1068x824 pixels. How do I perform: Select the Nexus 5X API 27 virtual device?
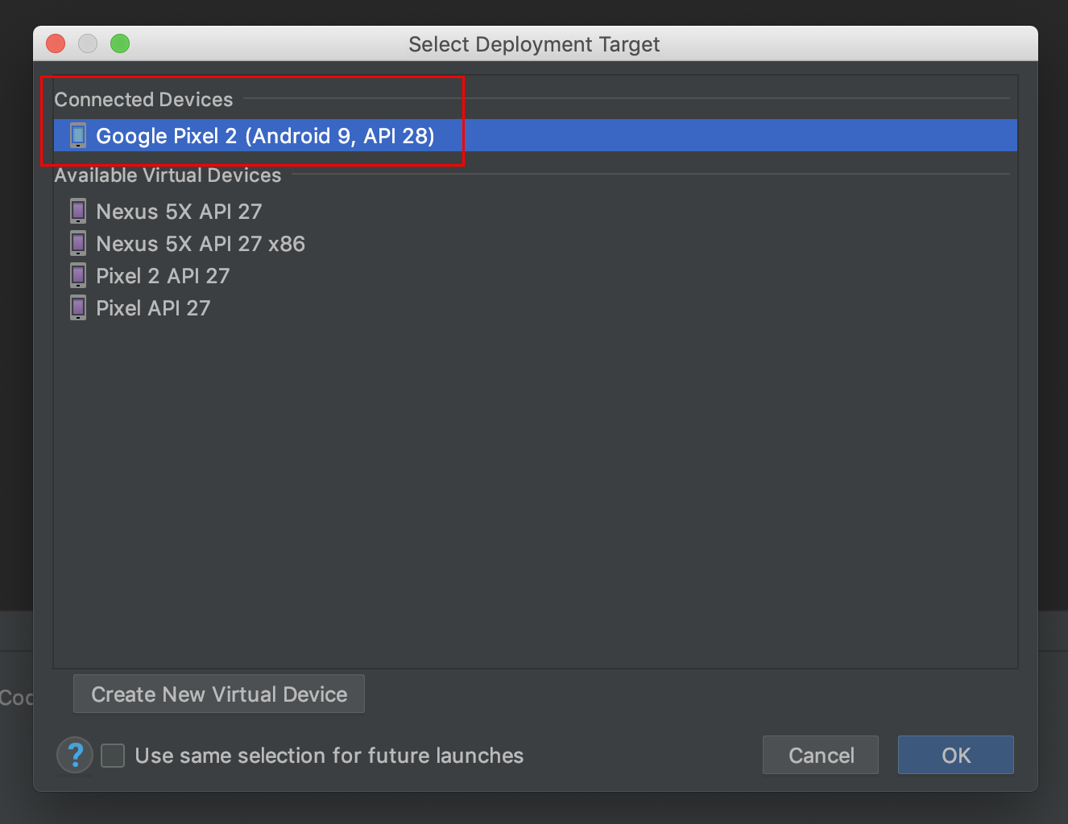(179, 212)
